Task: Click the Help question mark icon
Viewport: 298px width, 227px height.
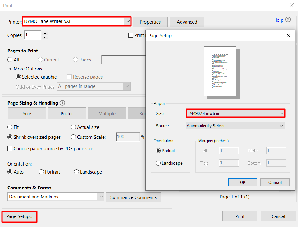Action: (x=288, y=20)
